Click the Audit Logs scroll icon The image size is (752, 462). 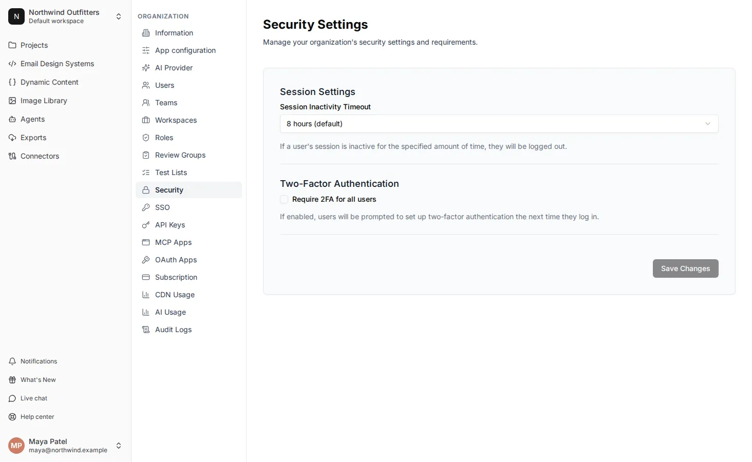tap(146, 330)
